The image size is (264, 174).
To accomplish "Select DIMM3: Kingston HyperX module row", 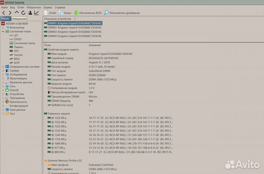I will [73, 32].
